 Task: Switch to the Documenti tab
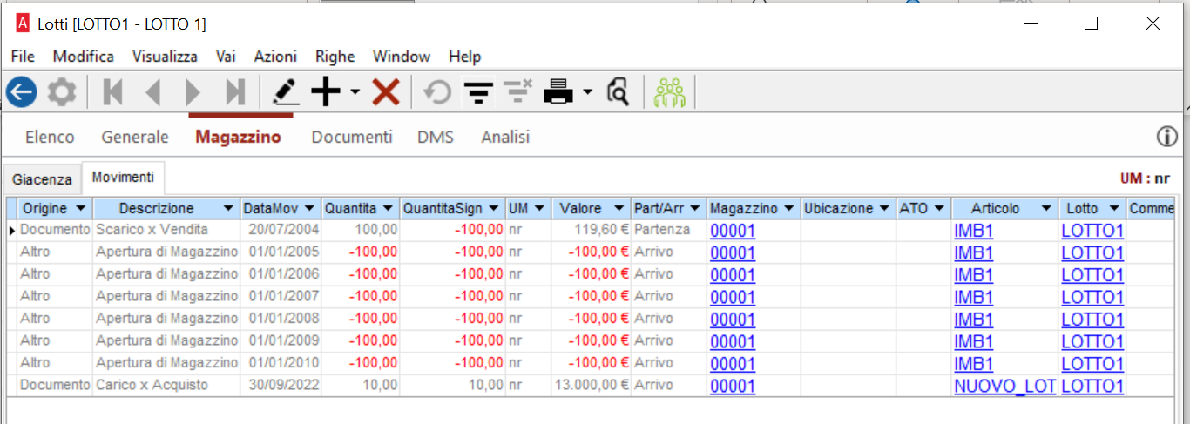[352, 137]
